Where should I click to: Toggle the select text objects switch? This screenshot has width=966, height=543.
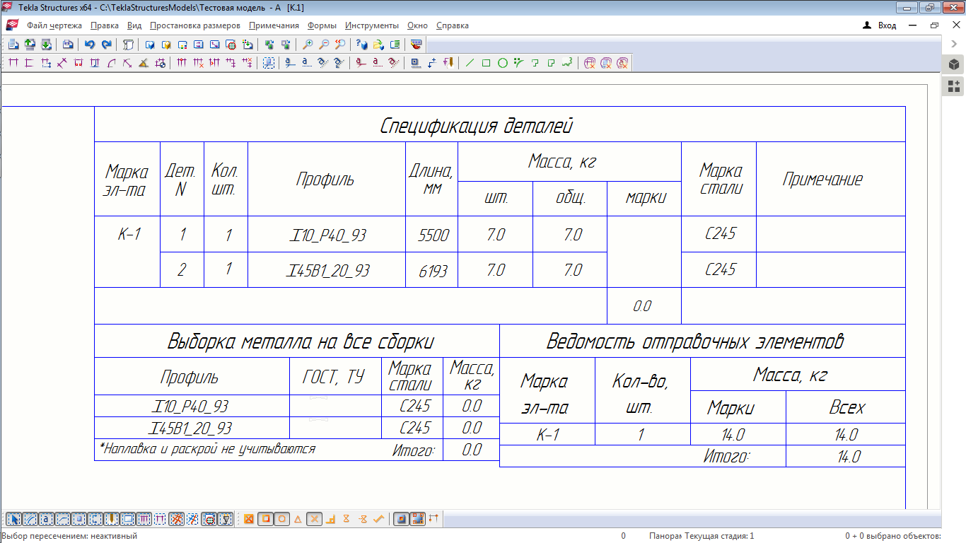click(x=45, y=520)
